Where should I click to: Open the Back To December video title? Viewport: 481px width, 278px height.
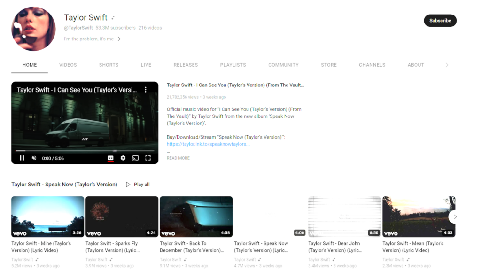coord(192,247)
